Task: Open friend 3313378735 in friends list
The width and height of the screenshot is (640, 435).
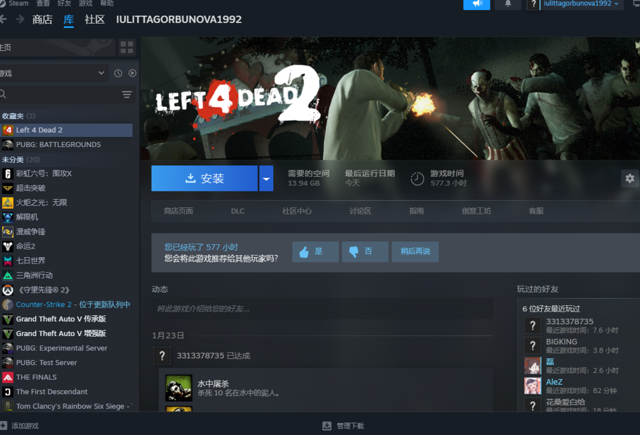Action: coord(570,322)
